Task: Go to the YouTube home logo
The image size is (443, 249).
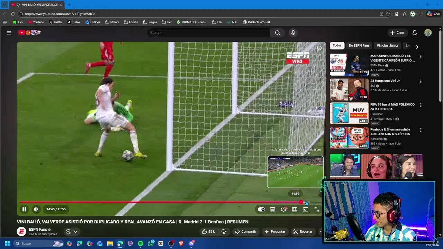Action: [29, 33]
